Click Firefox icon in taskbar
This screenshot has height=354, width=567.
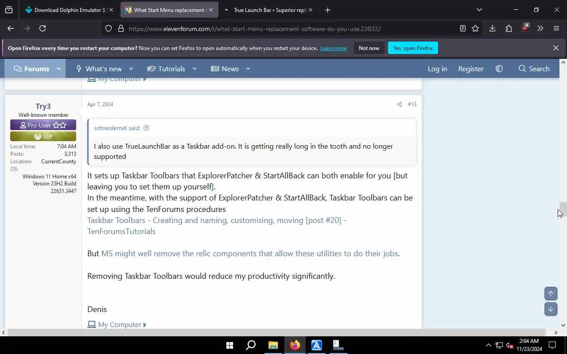[x=295, y=345]
